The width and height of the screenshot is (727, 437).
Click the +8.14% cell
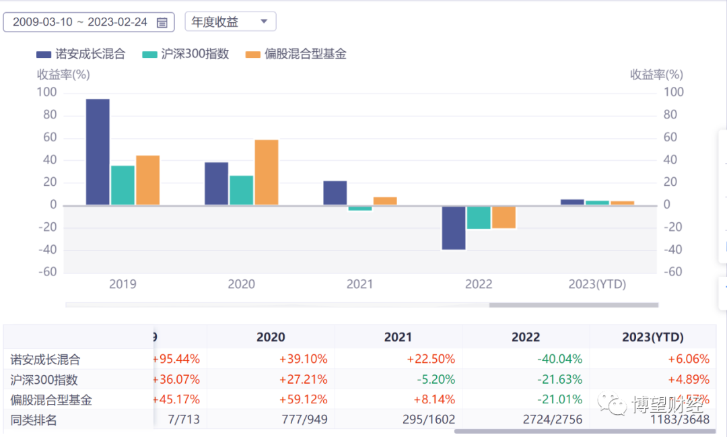436,399
